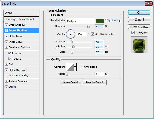Close the Layer Style dialog window

tap(148, 4)
